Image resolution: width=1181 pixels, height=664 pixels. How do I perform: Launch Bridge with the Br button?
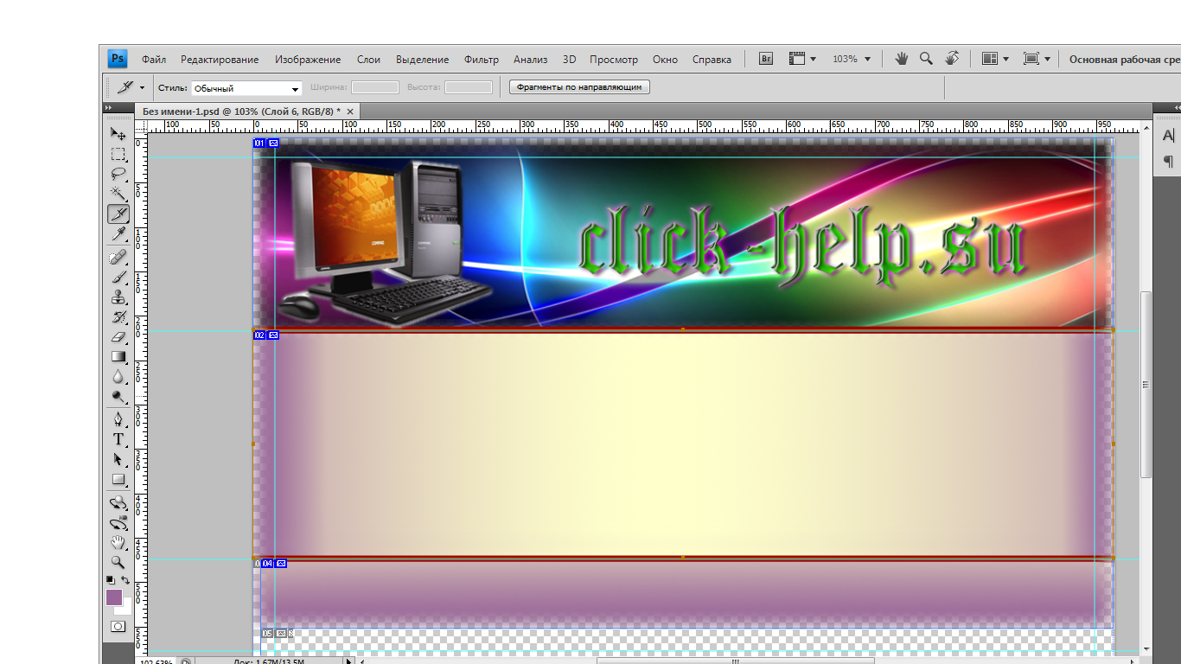(x=766, y=59)
